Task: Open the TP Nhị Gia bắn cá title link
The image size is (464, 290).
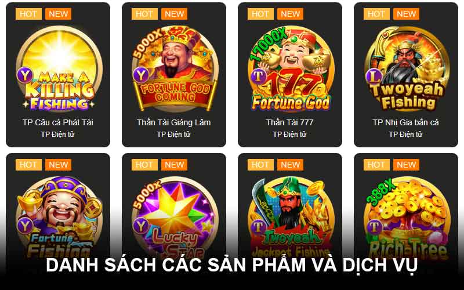Action: (405, 122)
